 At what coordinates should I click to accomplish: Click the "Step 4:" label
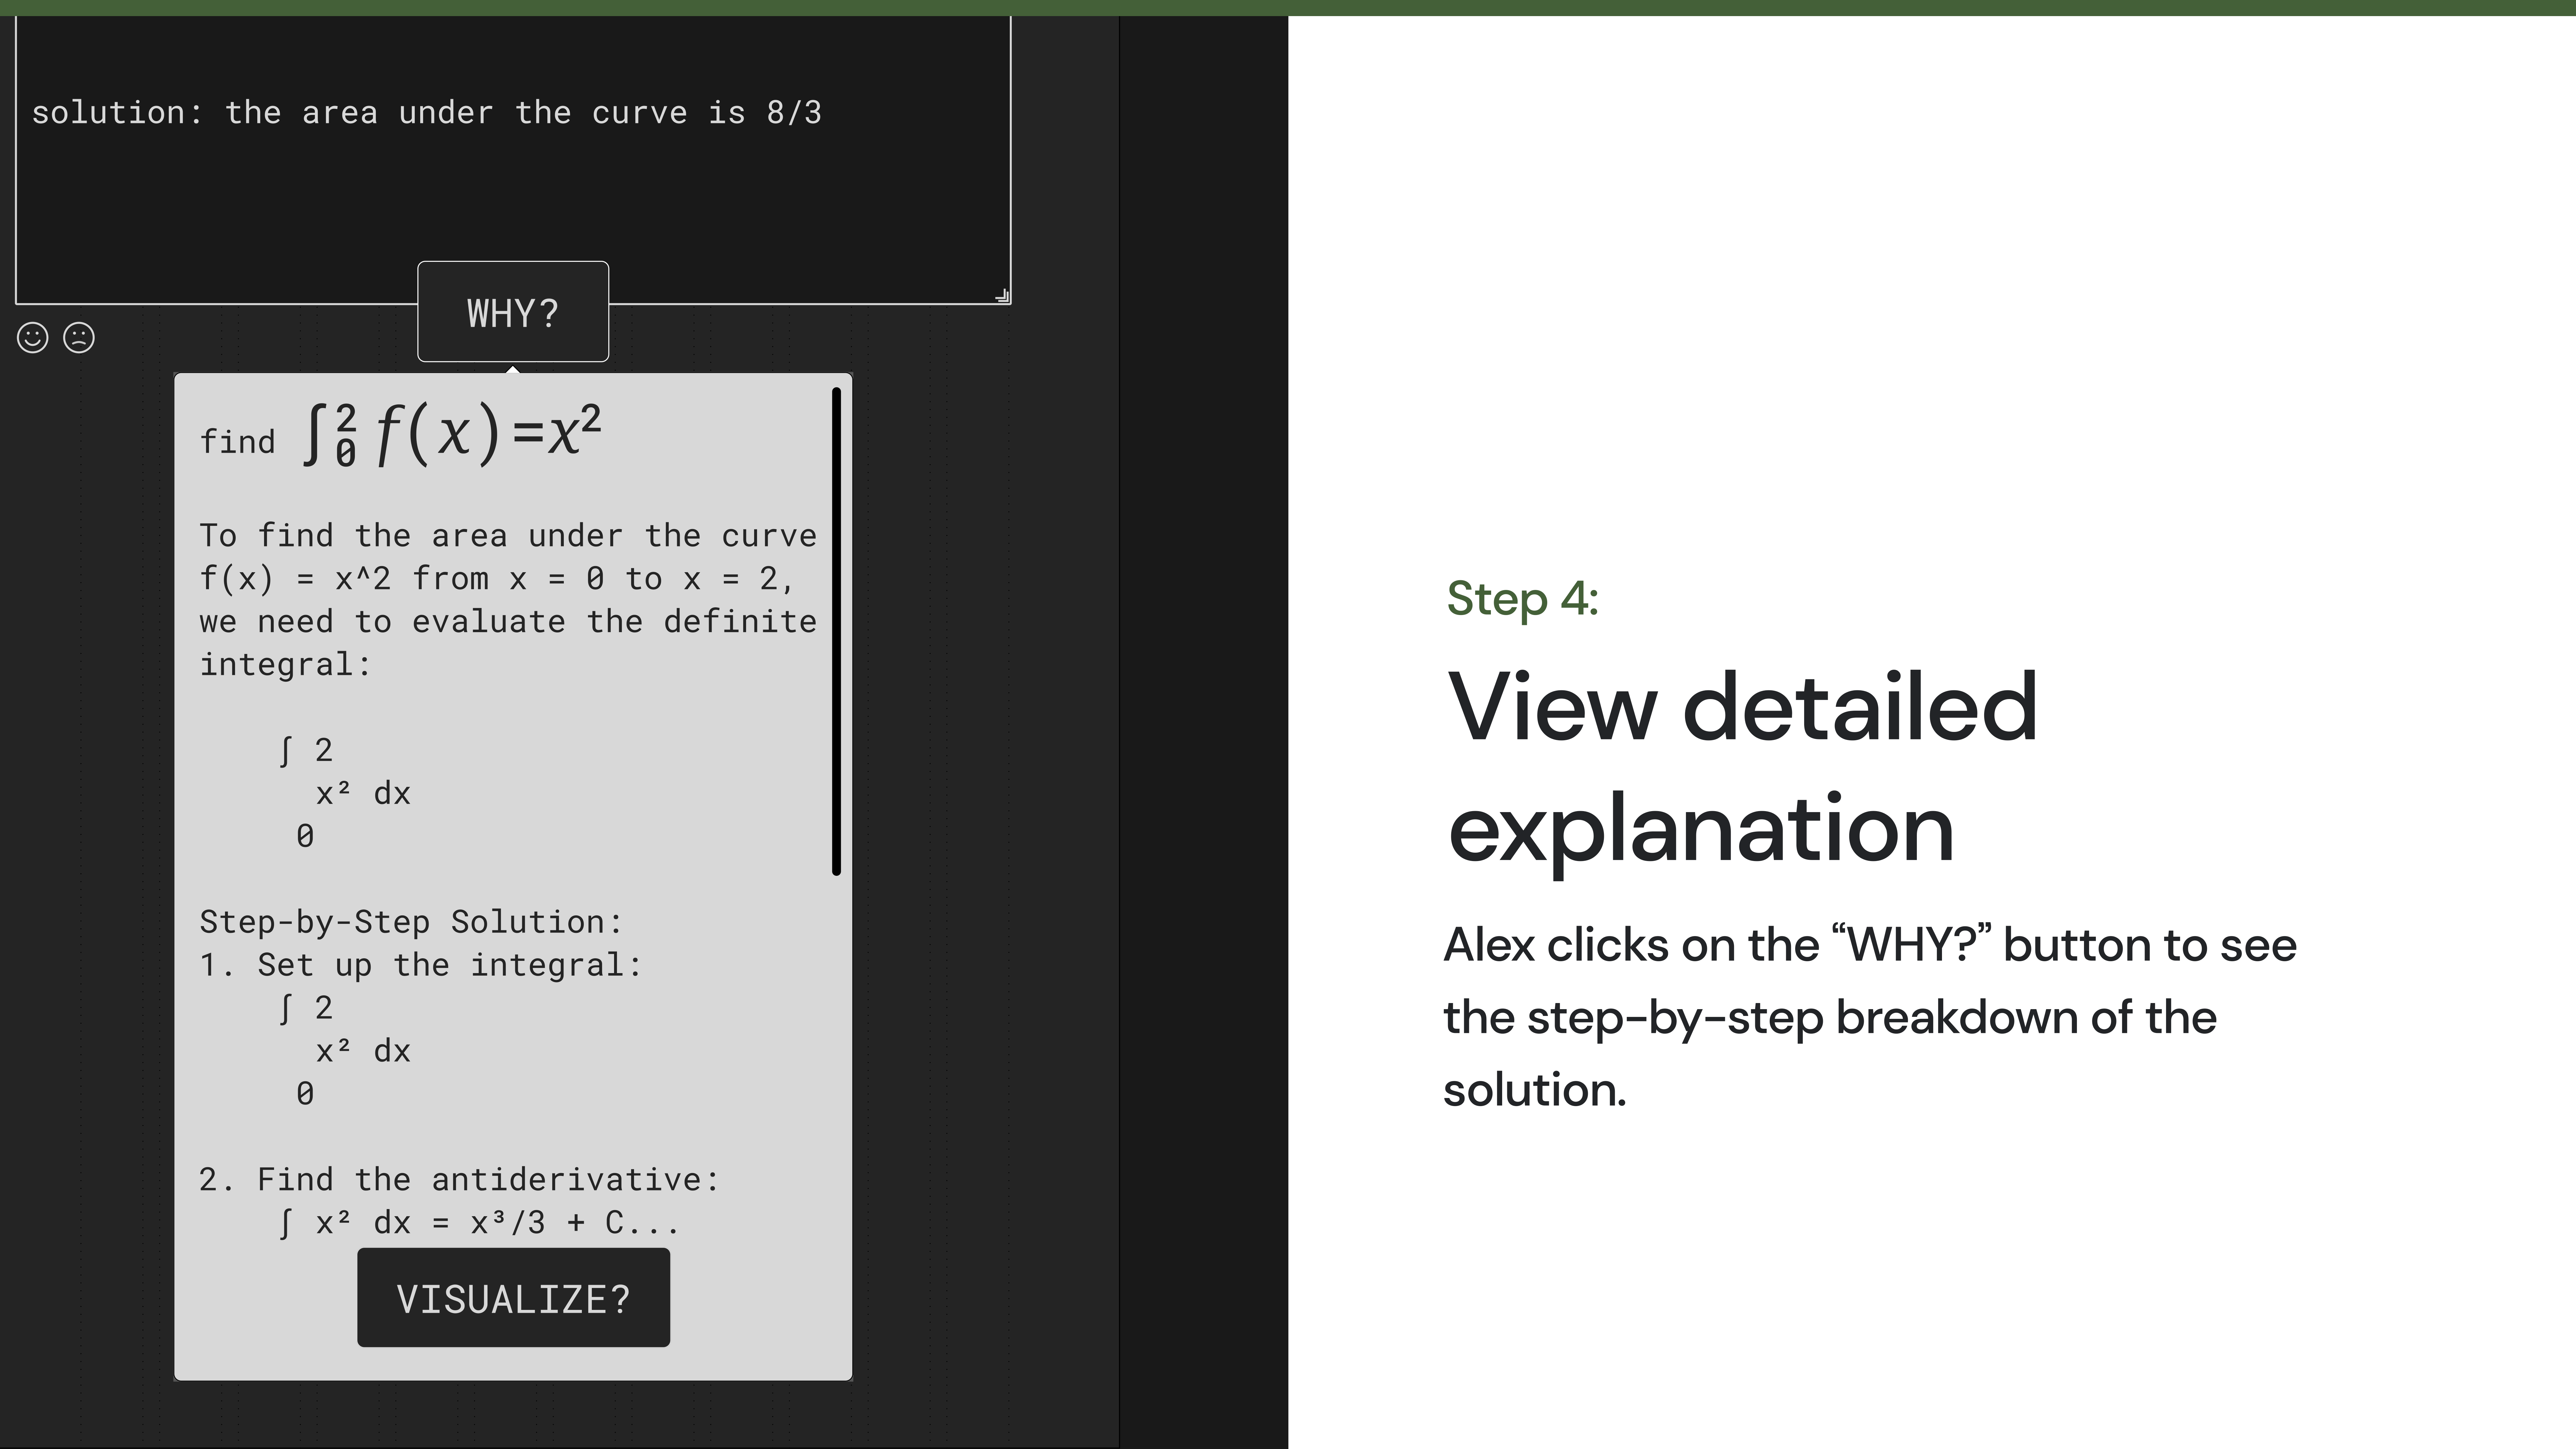[1523, 599]
